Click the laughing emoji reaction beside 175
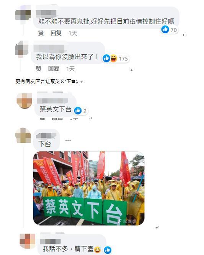Screen dimensions: 204x255 coord(114,58)
